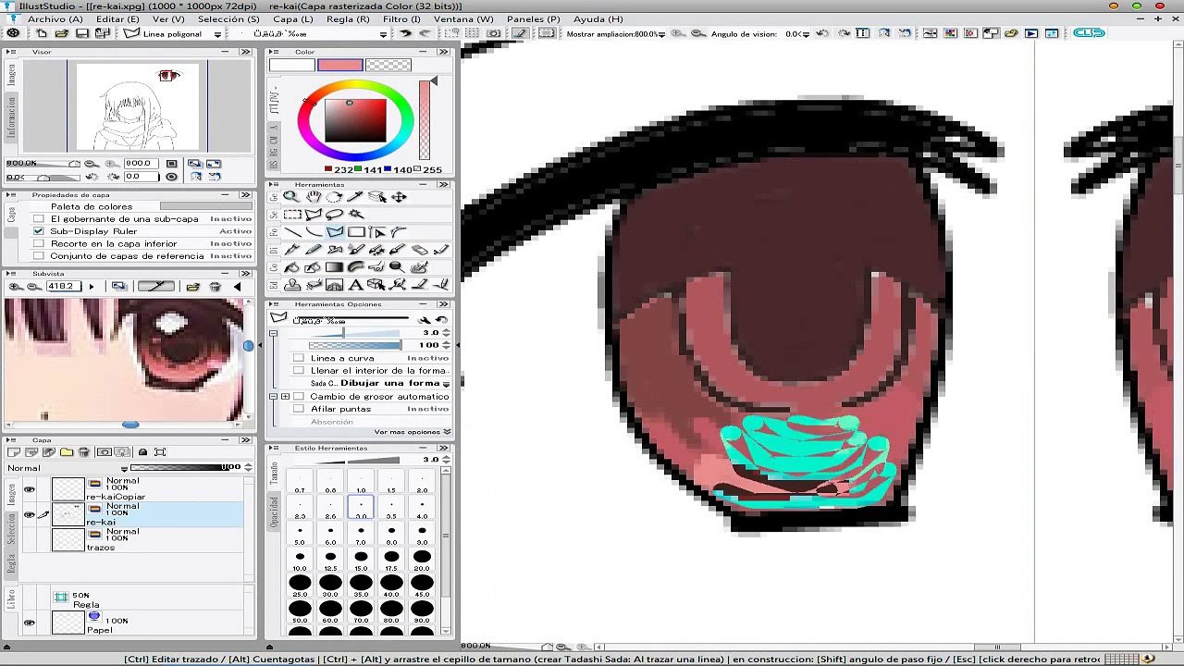The width and height of the screenshot is (1184, 666).
Task: Select the Pen nib tool
Action: tap(291, 250)
